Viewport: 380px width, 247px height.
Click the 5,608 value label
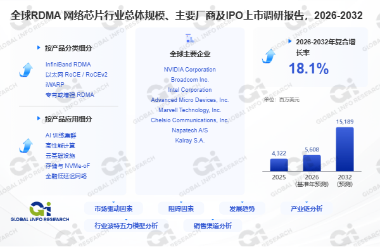(312, 149)
